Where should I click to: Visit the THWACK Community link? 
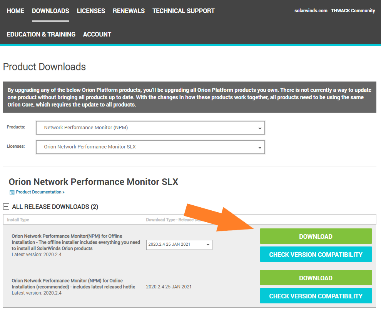353,11
